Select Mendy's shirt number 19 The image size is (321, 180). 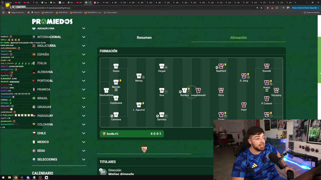coord(139,76)
